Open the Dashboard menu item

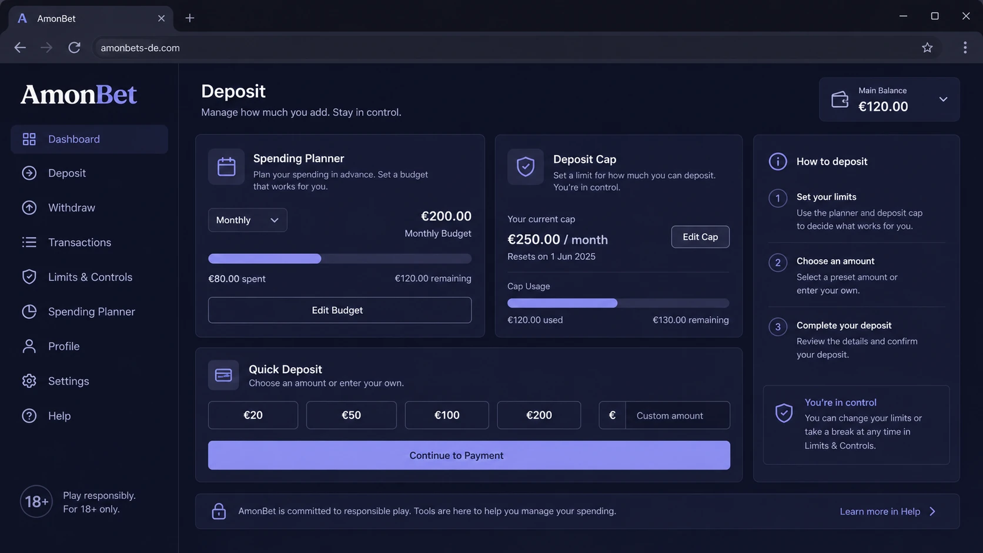click(x=89, y=139)
